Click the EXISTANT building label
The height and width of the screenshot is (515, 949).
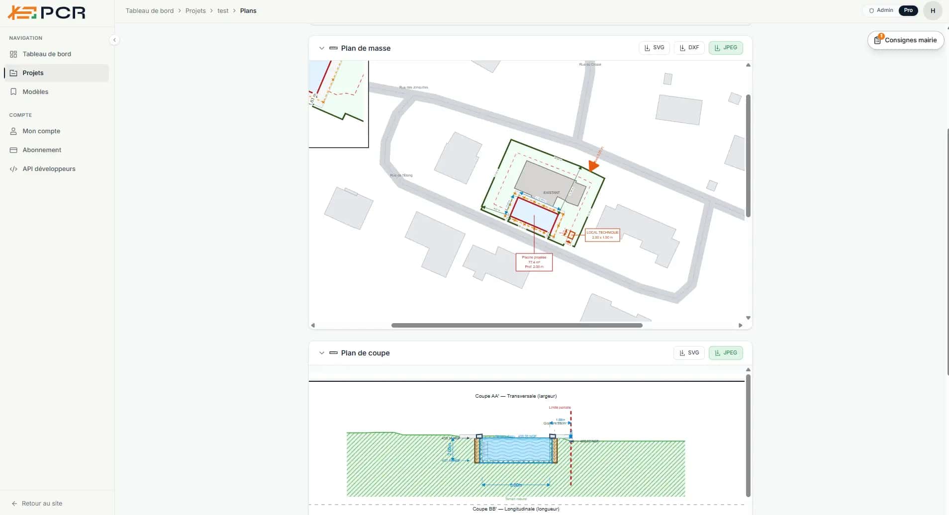click(x=551, y=193)
